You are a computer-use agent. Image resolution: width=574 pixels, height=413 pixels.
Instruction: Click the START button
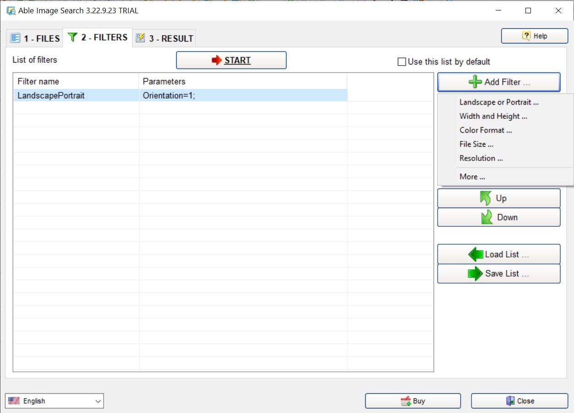coord(231,60)
